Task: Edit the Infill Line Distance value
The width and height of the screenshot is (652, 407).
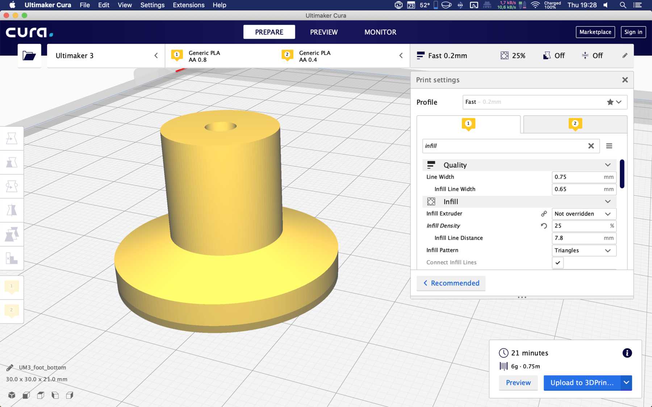Action: pyautogui.click(x=584, y=238)
